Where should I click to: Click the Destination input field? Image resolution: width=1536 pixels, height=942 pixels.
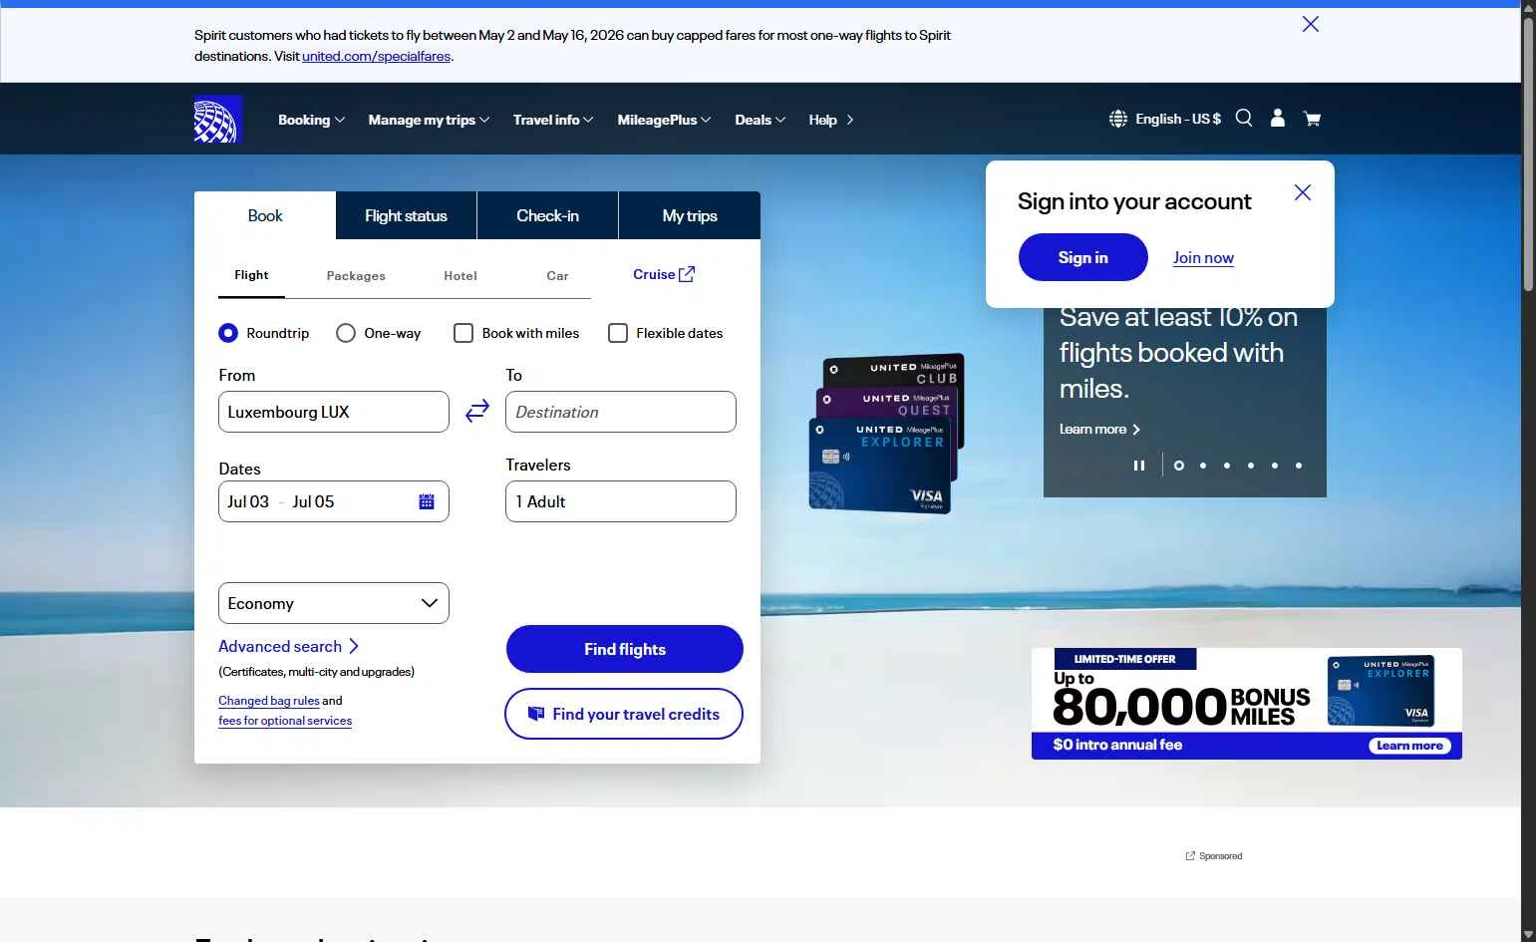point(621,412)
